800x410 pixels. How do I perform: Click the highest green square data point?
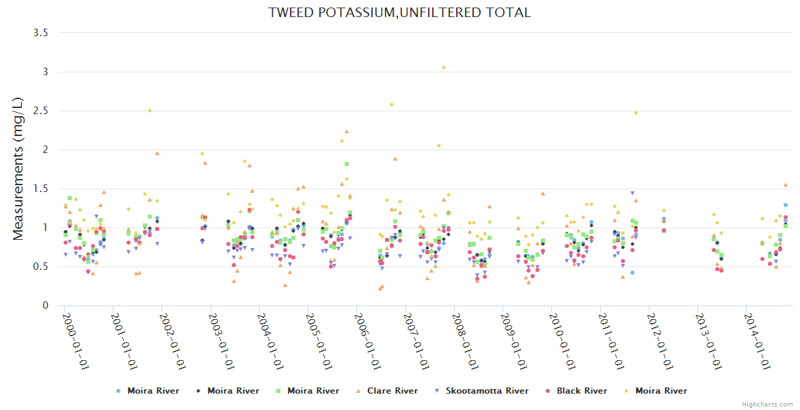[347, 164]
